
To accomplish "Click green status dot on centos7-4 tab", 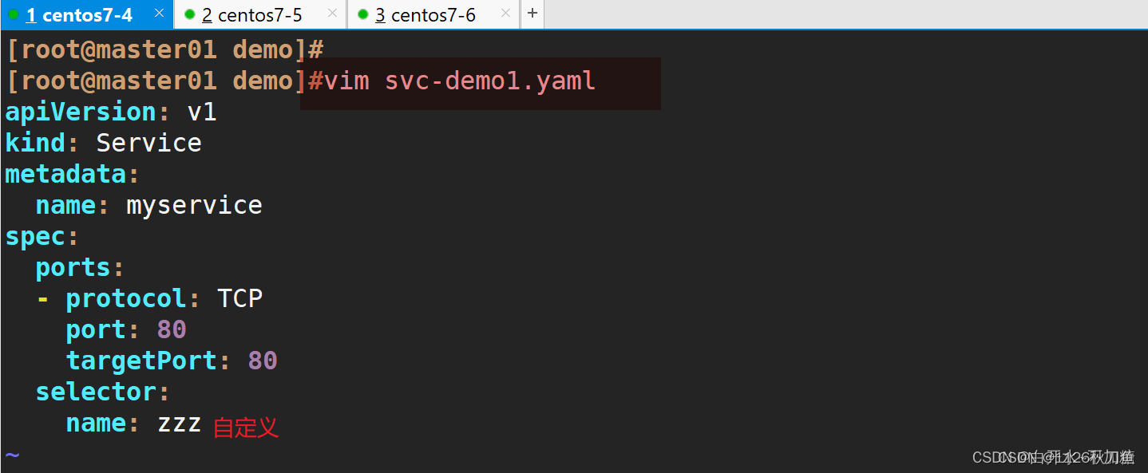I will [14, 14].
